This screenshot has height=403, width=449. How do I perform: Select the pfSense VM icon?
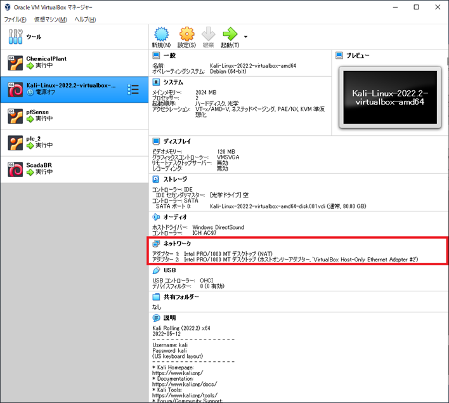tap(15, 116)
